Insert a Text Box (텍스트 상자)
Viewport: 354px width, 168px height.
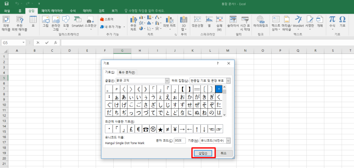[276, 23]
